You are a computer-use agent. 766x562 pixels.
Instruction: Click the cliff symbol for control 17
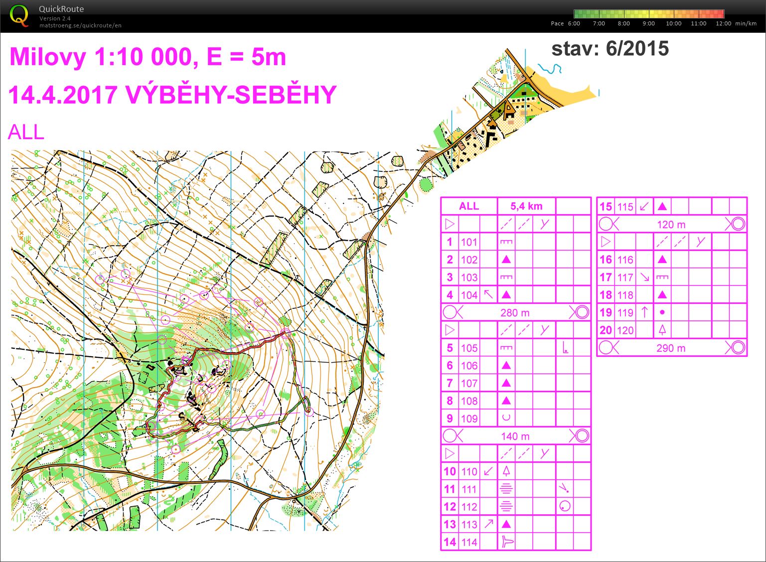(x=662, y=278)
